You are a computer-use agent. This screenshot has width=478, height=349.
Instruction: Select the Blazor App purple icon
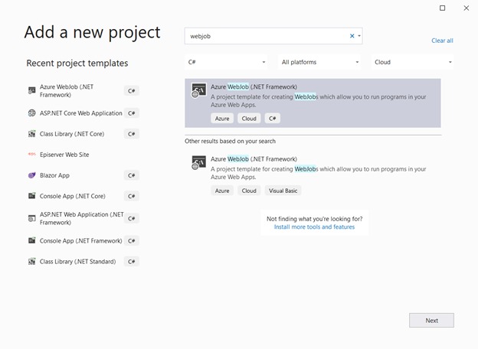click(31, 175)
